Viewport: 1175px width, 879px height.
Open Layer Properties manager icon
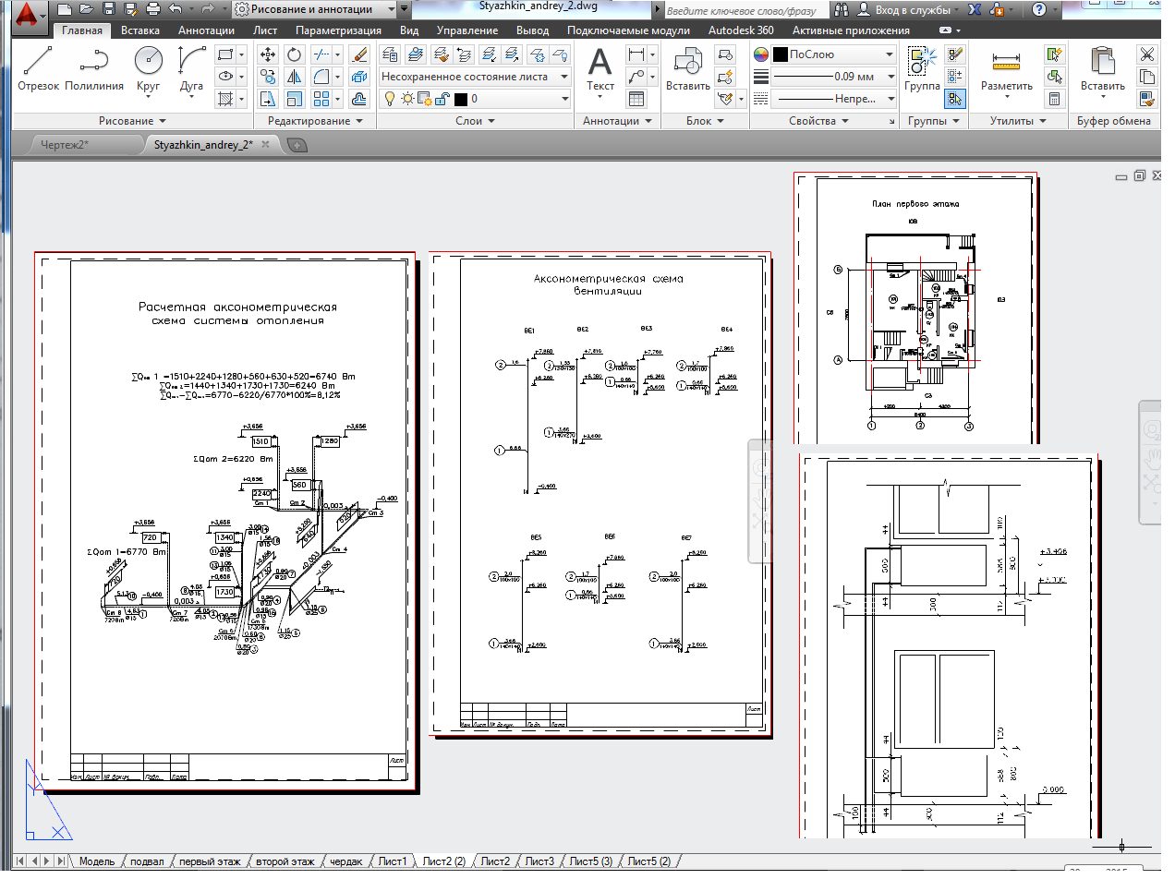click(391, 54)
